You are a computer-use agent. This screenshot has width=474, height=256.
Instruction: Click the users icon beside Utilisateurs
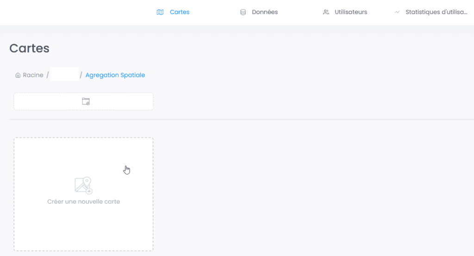326,12
